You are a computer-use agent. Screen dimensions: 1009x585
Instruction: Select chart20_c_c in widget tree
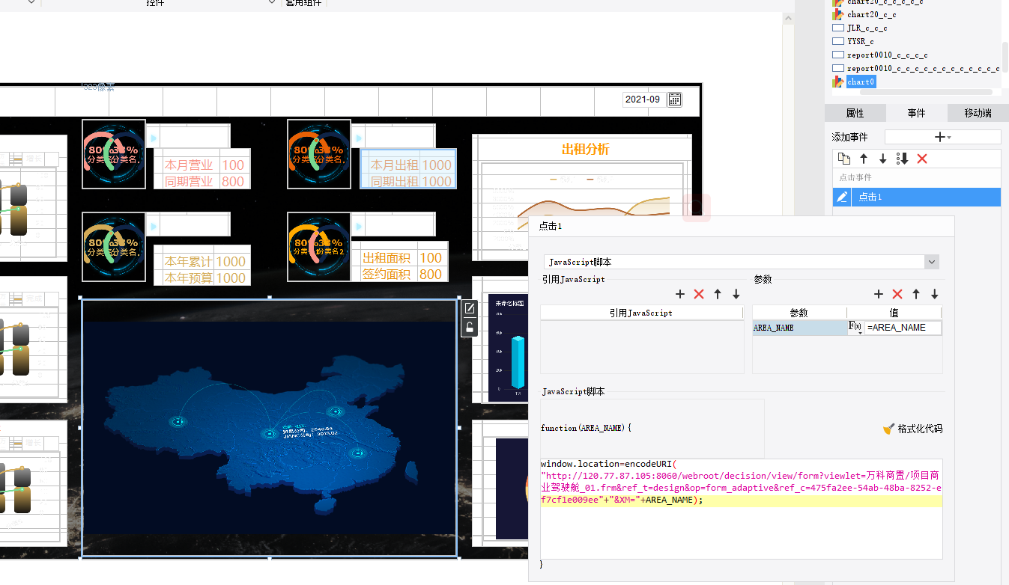(872, 14)
